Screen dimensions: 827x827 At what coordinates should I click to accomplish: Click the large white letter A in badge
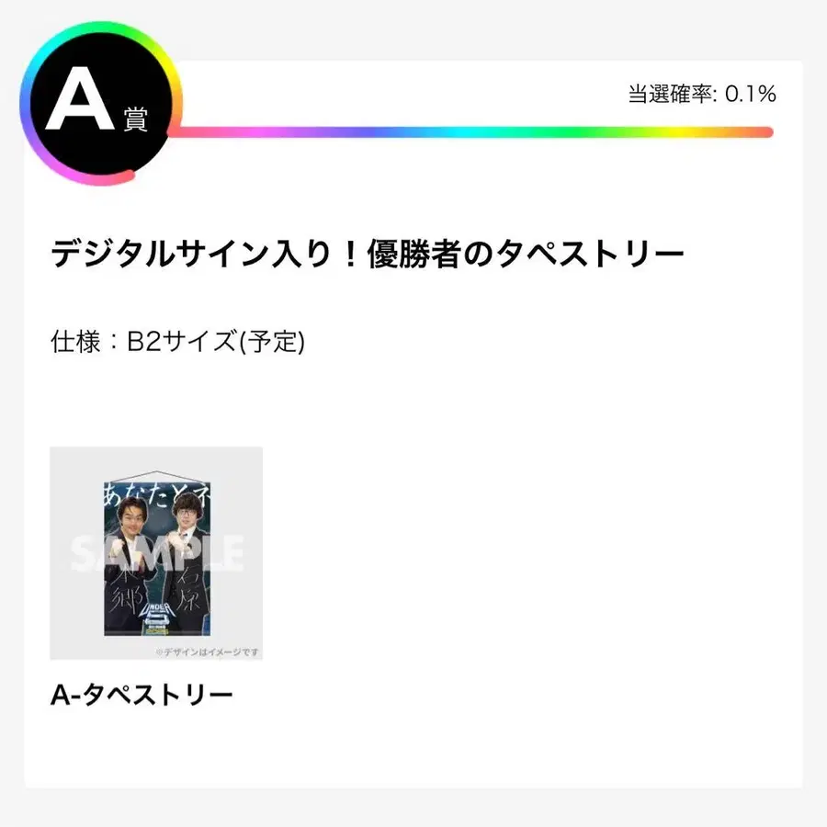[x=80, y=101]
